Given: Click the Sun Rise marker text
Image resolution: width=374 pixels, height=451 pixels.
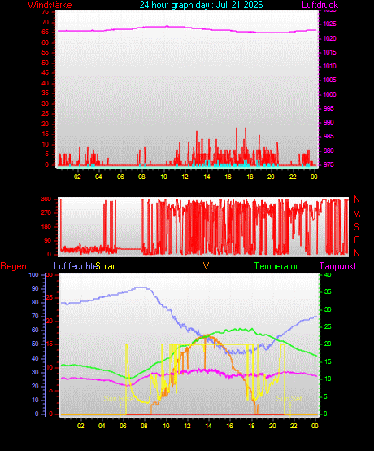Looking at the screenshot, I should (119, 399).
